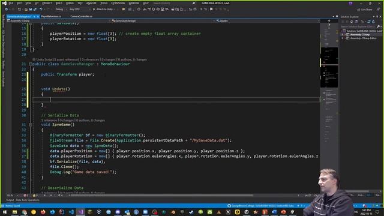Open File Explorer from the taskbar
This screenshot has width=384, height=216.
pos(14,212)
